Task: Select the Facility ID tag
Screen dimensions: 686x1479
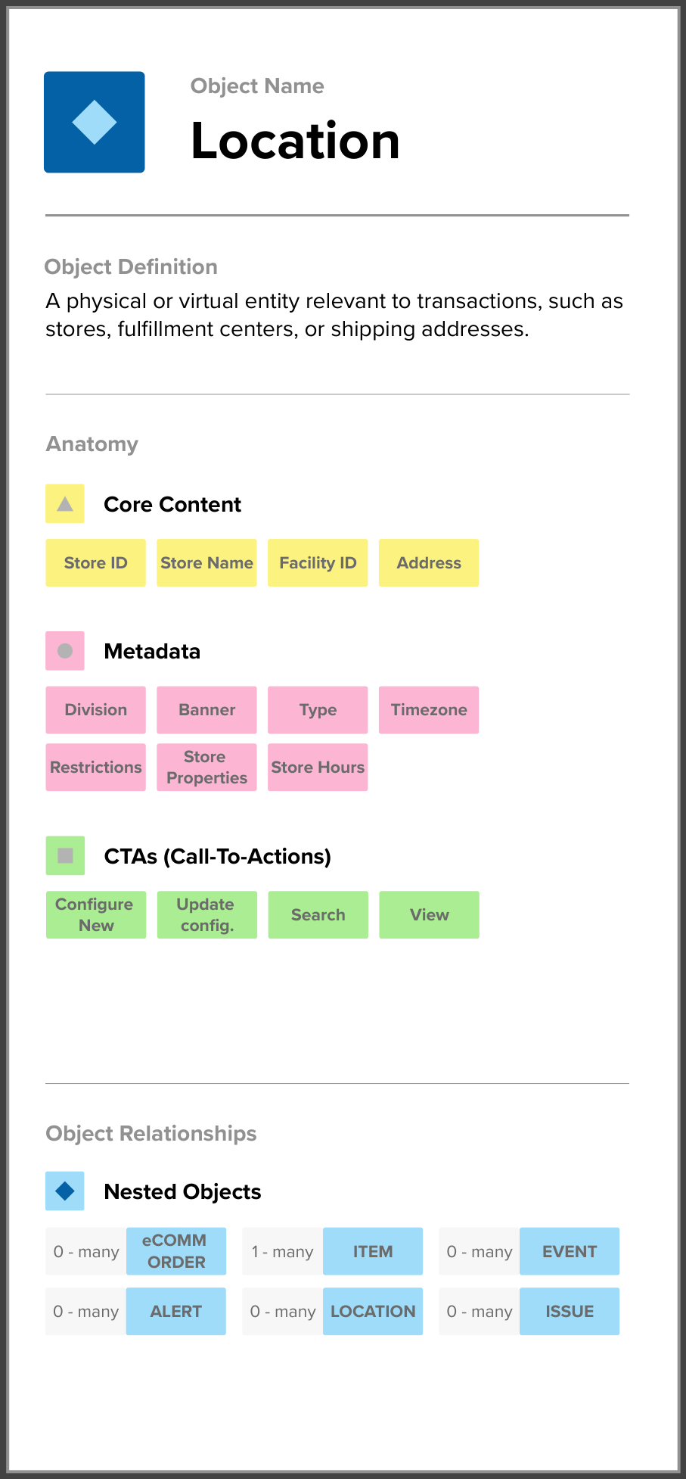Action: 318,563
